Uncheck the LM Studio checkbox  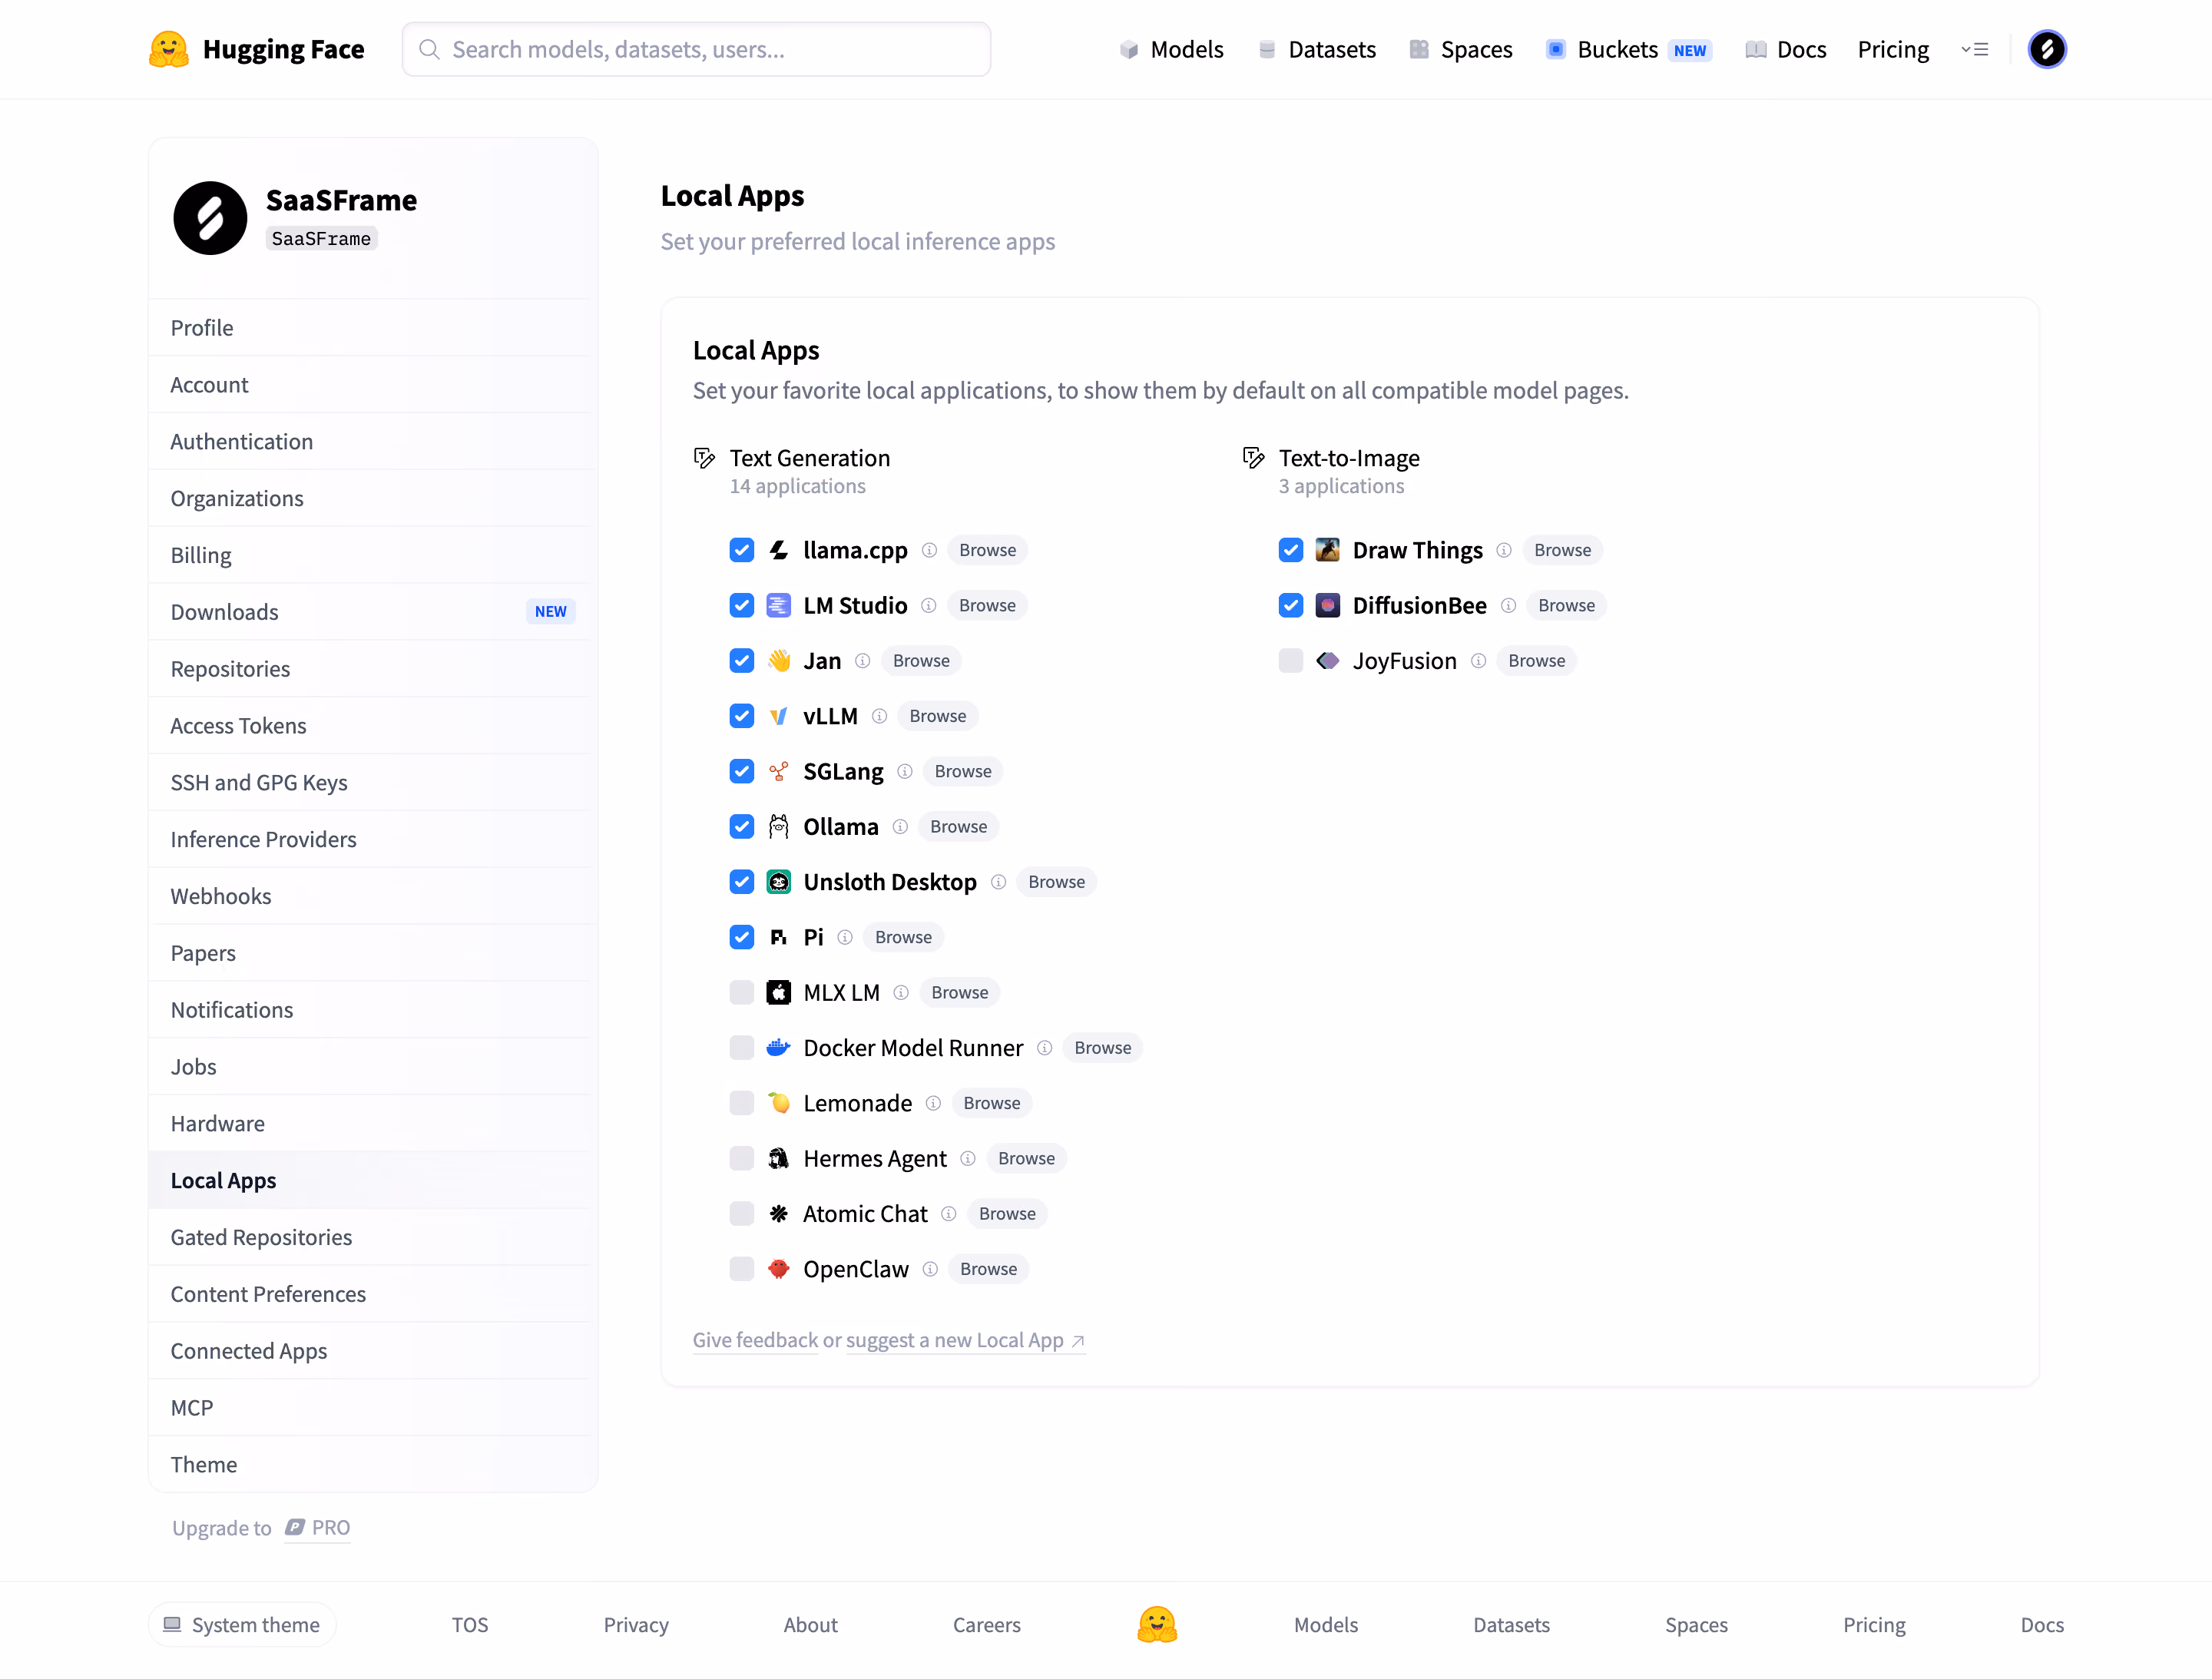coord(741,605)
